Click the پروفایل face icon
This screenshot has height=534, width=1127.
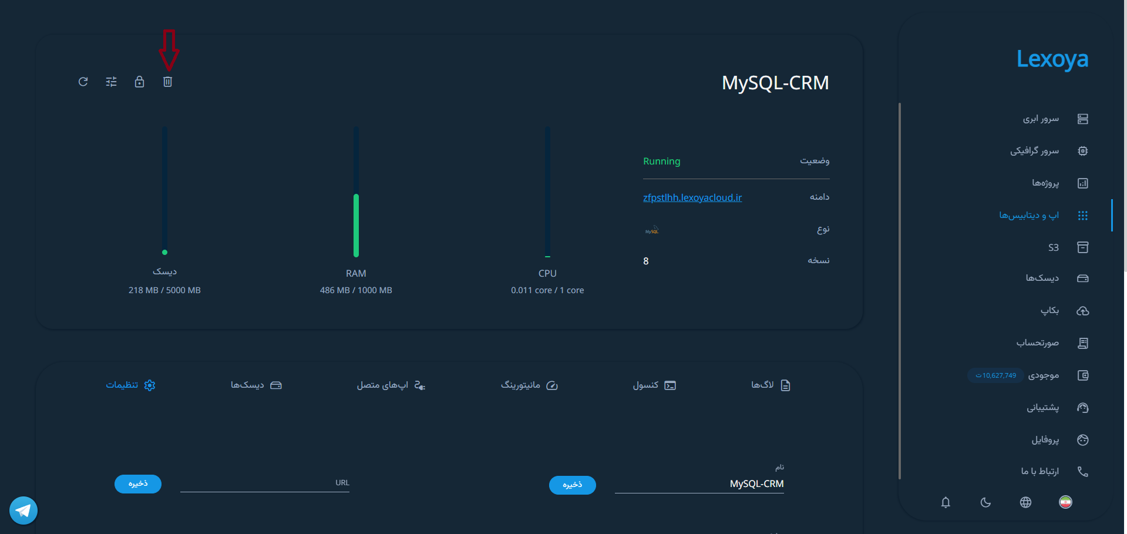(1083, 440)
